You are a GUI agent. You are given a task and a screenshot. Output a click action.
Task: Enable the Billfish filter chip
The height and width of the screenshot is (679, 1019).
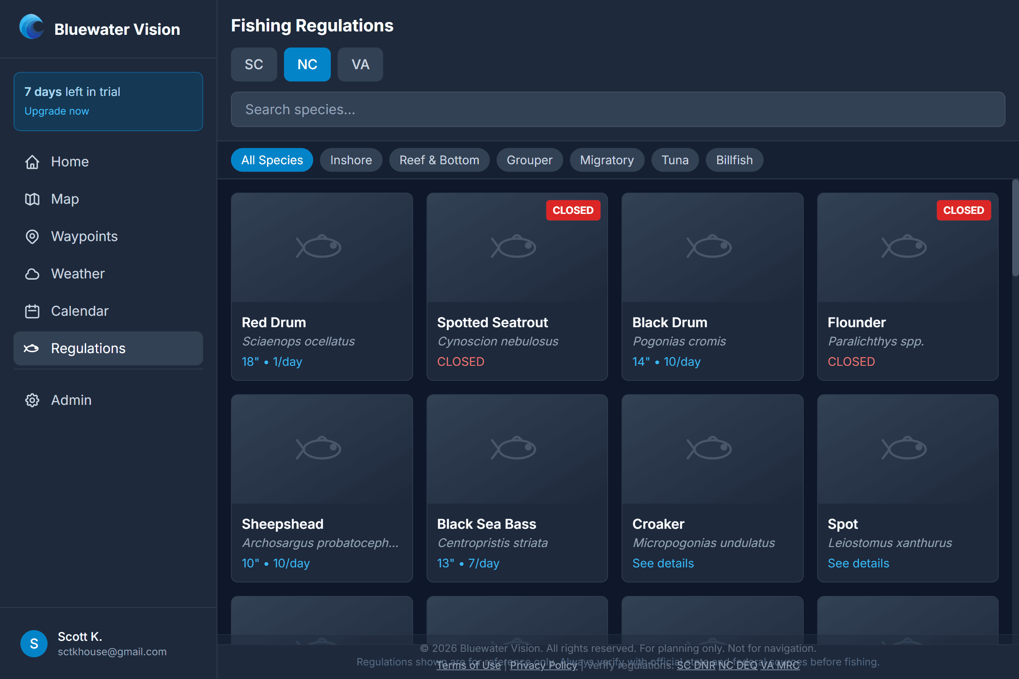[x=734, y=160]
